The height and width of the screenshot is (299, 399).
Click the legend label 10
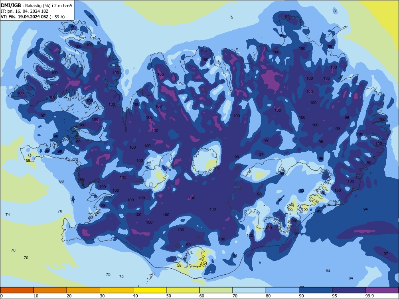36,296
